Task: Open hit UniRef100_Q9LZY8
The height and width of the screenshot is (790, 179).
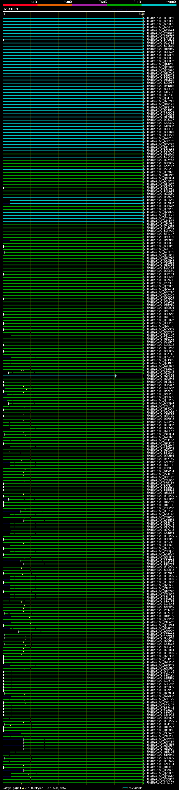Action: pyautogui.click(x=160, y=74)
